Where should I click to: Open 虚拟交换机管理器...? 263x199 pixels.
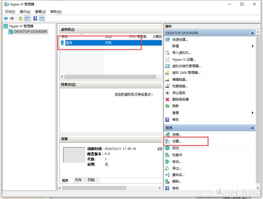point(186,66)
